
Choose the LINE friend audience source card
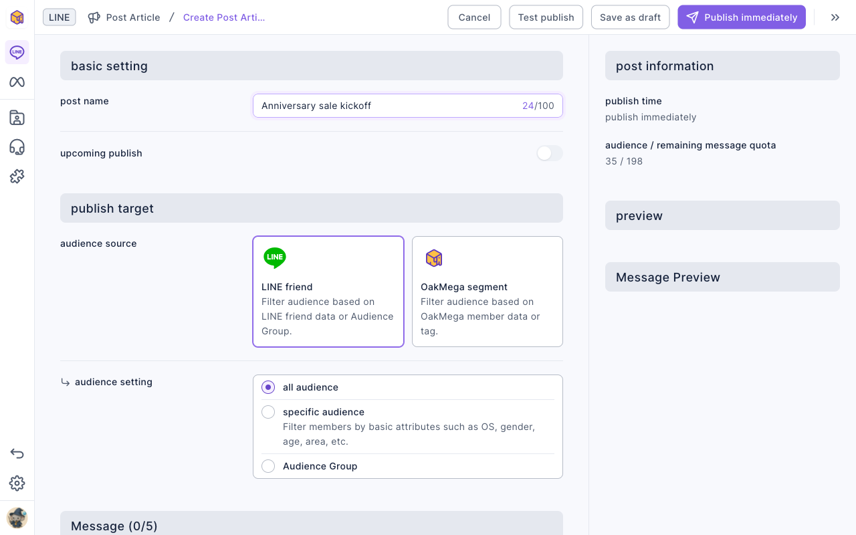(328, 292)
